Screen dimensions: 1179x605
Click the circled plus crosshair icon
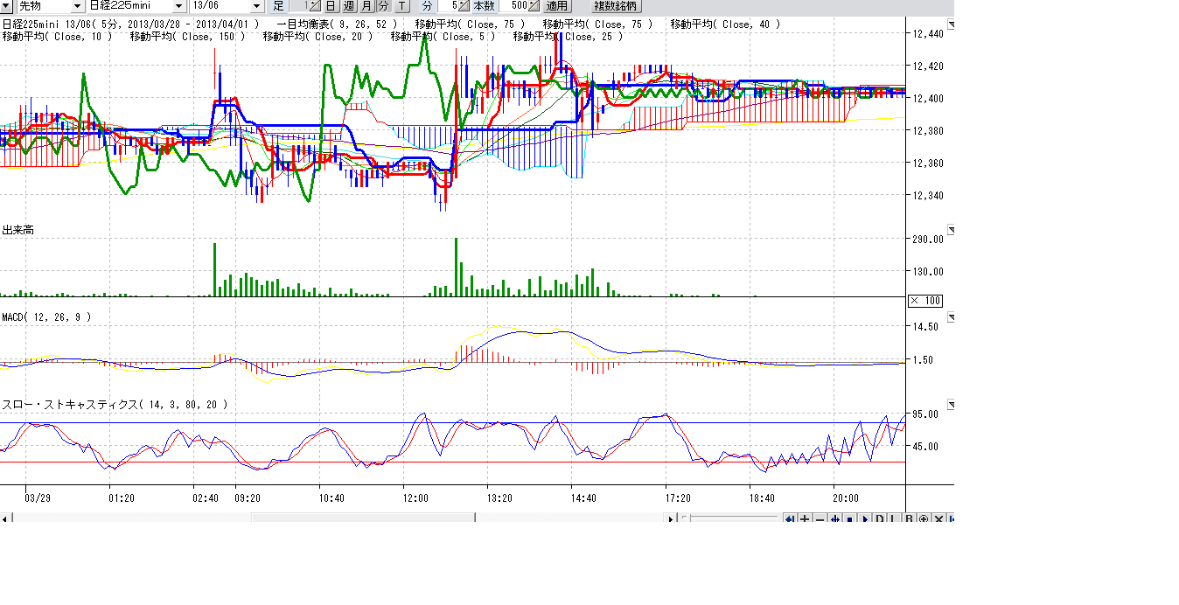[924, 519]
